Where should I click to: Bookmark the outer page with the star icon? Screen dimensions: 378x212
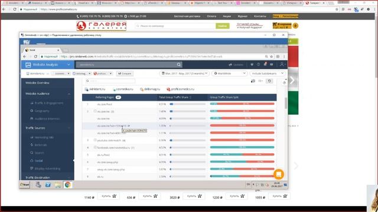tap(337, 9)
